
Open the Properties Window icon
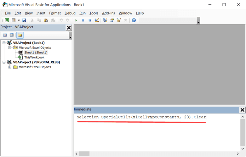[x=112, y=20]
